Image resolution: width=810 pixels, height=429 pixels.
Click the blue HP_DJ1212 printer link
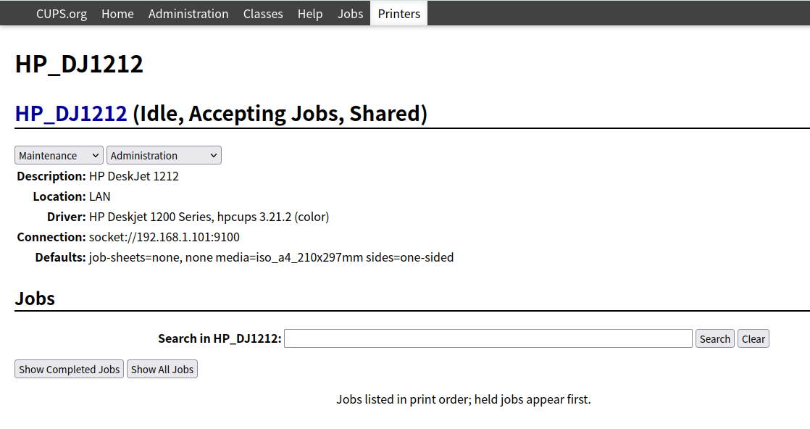[71, 114]
